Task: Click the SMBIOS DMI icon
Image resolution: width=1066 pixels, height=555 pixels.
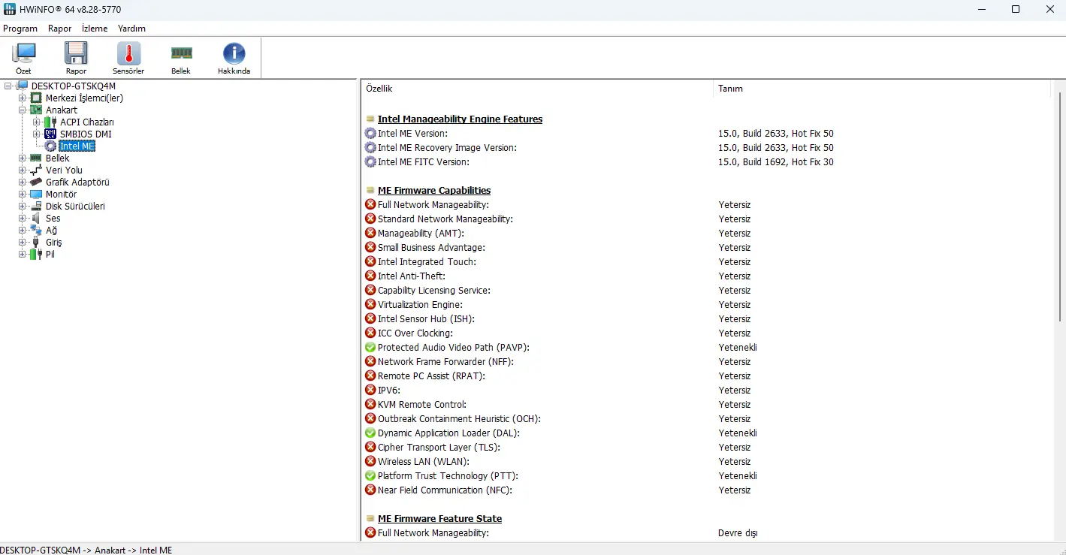Action: tap(50, 134)
